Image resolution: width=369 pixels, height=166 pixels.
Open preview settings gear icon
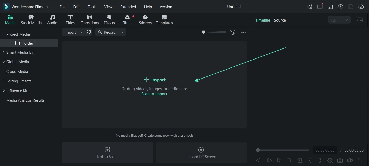click(x=330, y=160)
